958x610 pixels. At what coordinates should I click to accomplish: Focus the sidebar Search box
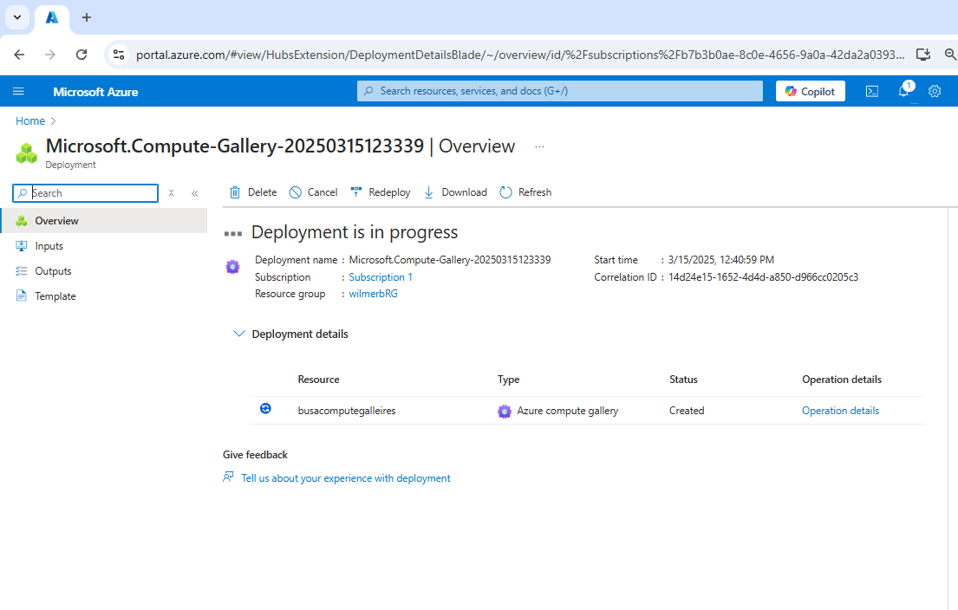pyautogui.click(x=86, y=193)
